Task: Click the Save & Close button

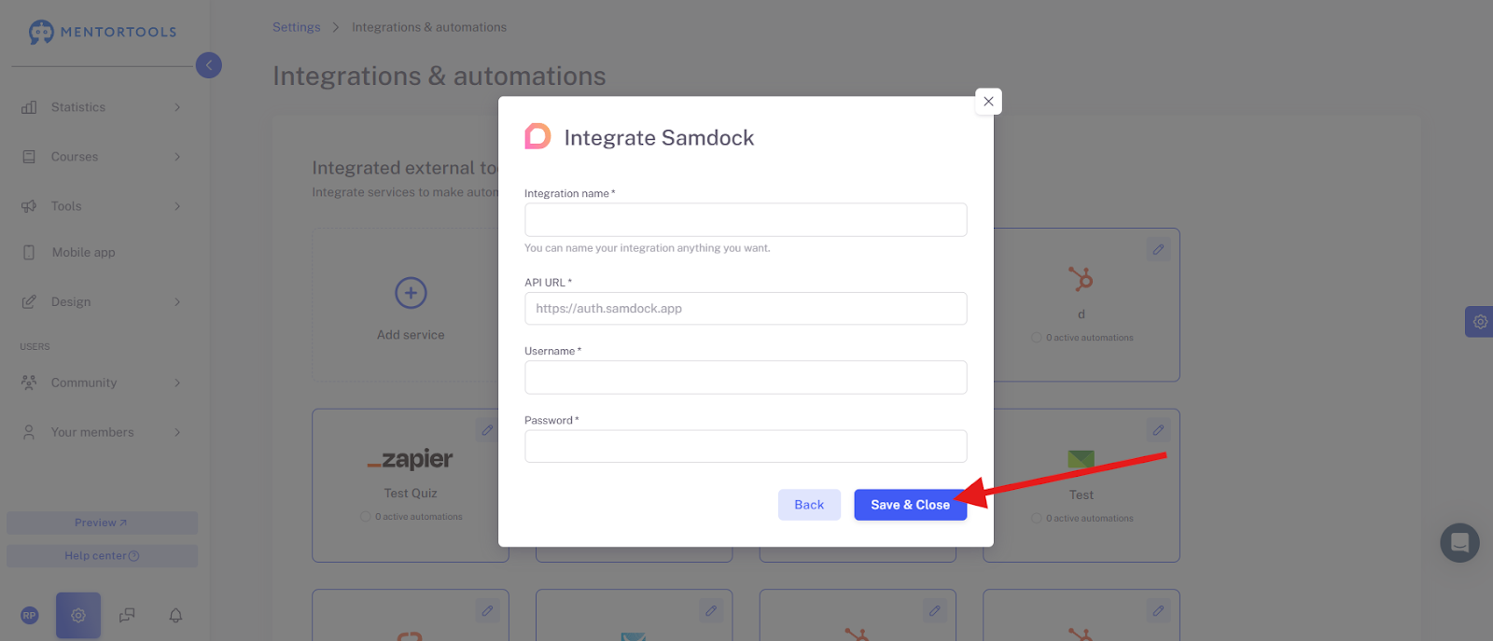Action: tap(910, 505)
